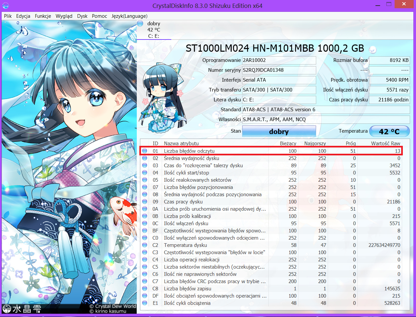
Task: Click status orb for attribute C7
Action: click(x=145, y=281)
